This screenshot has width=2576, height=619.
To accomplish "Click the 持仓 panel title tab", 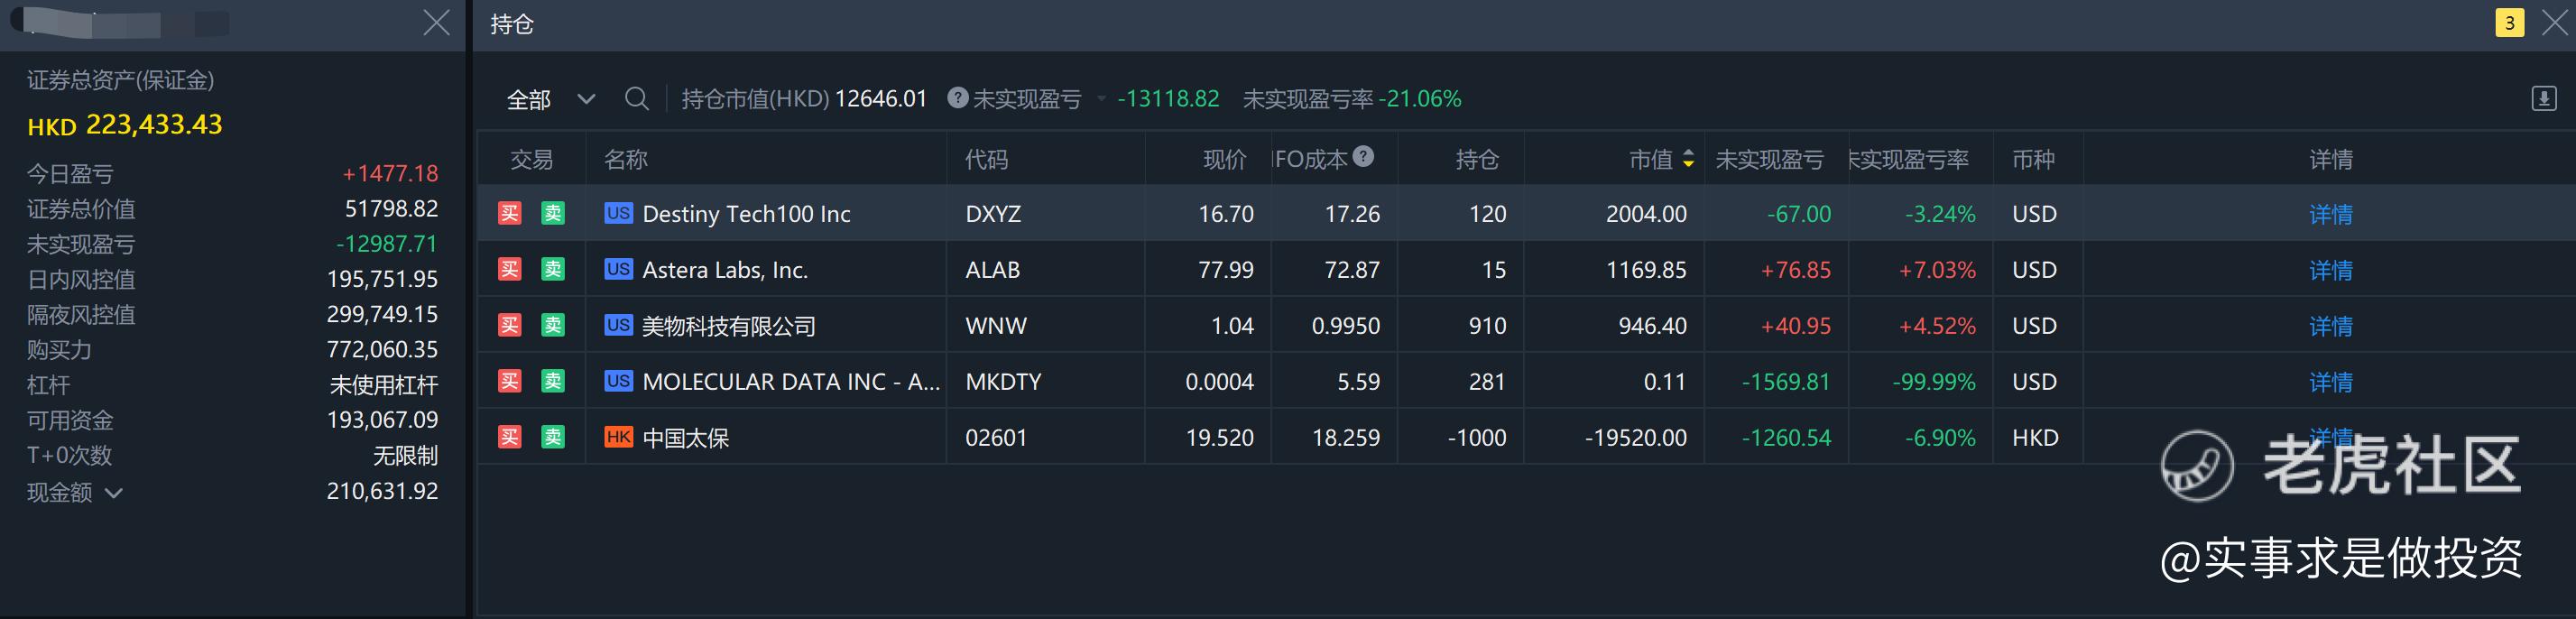I will pos(512,24).
